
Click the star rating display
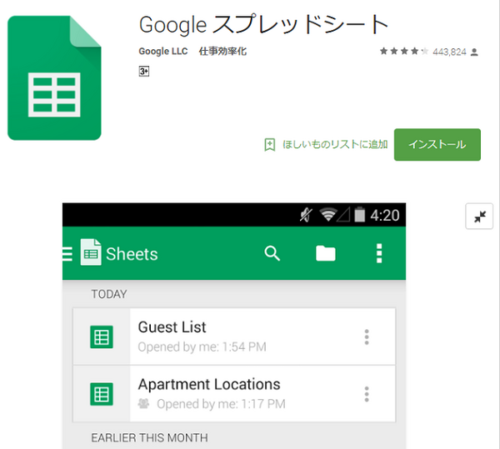pos(404,51)
